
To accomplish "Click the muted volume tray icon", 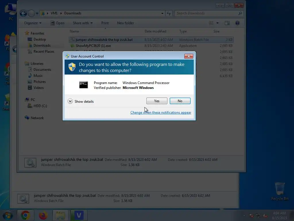I will 265,216.
